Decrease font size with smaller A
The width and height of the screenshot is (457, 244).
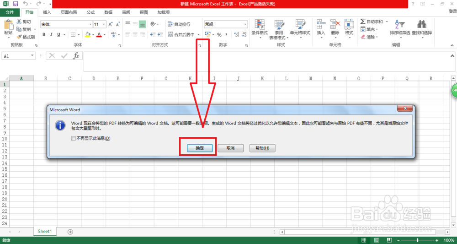118,25
